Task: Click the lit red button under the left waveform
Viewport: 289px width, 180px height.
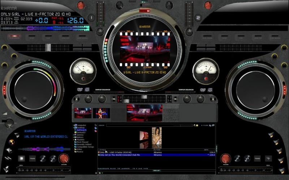Action: (x=14, y=37)
